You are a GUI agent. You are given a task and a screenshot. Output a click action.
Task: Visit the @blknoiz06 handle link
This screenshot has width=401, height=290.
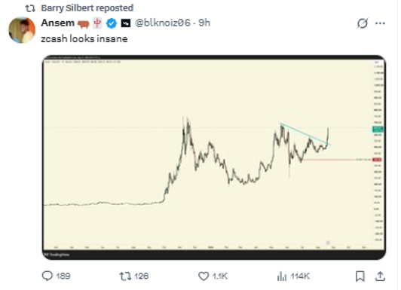pos(163,23)
